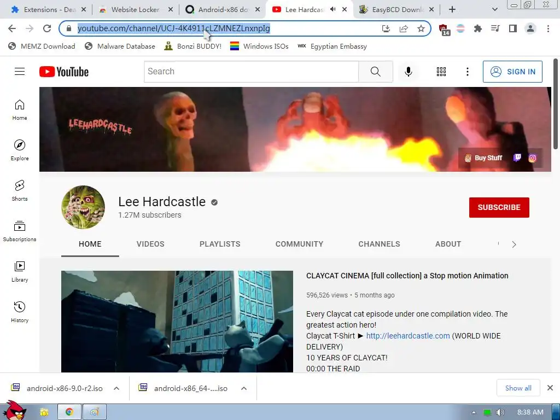Open a new browser tab
The height and width of the screenshot is (420, 560).
point(452,9)
